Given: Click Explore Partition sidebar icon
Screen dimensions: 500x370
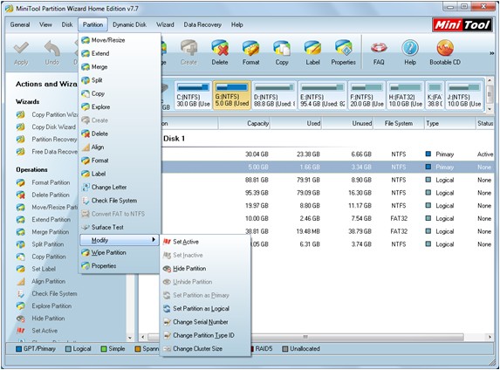Looking at the screenshot, I should (21, 306).
